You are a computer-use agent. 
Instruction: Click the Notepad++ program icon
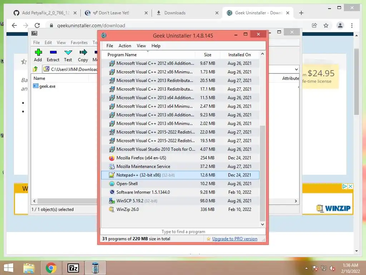click(x=112, y=175)
